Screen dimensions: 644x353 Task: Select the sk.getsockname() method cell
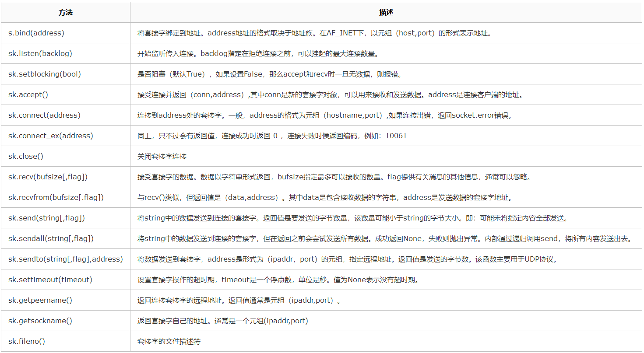click(66, 321)
